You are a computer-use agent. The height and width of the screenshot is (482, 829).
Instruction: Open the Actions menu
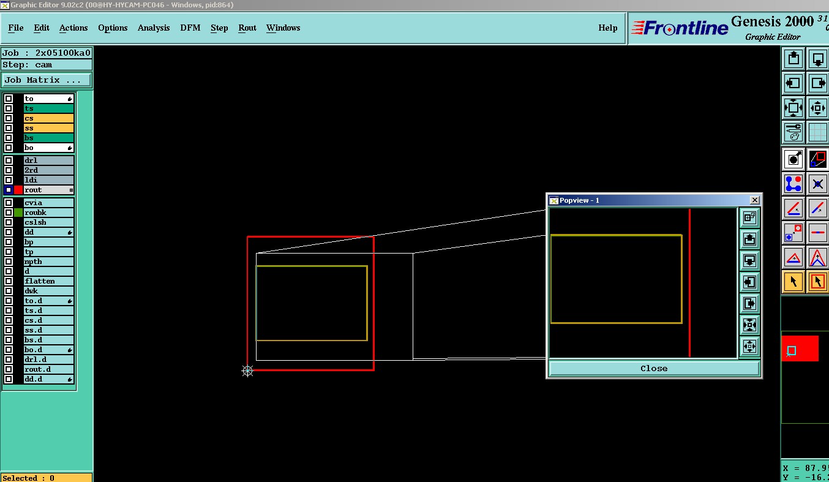click(x=73, y=28)
